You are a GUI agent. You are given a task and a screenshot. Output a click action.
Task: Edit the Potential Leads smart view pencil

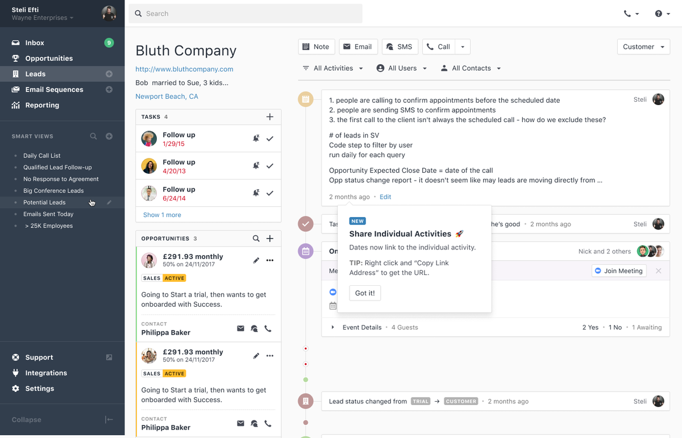pos(109,202)
